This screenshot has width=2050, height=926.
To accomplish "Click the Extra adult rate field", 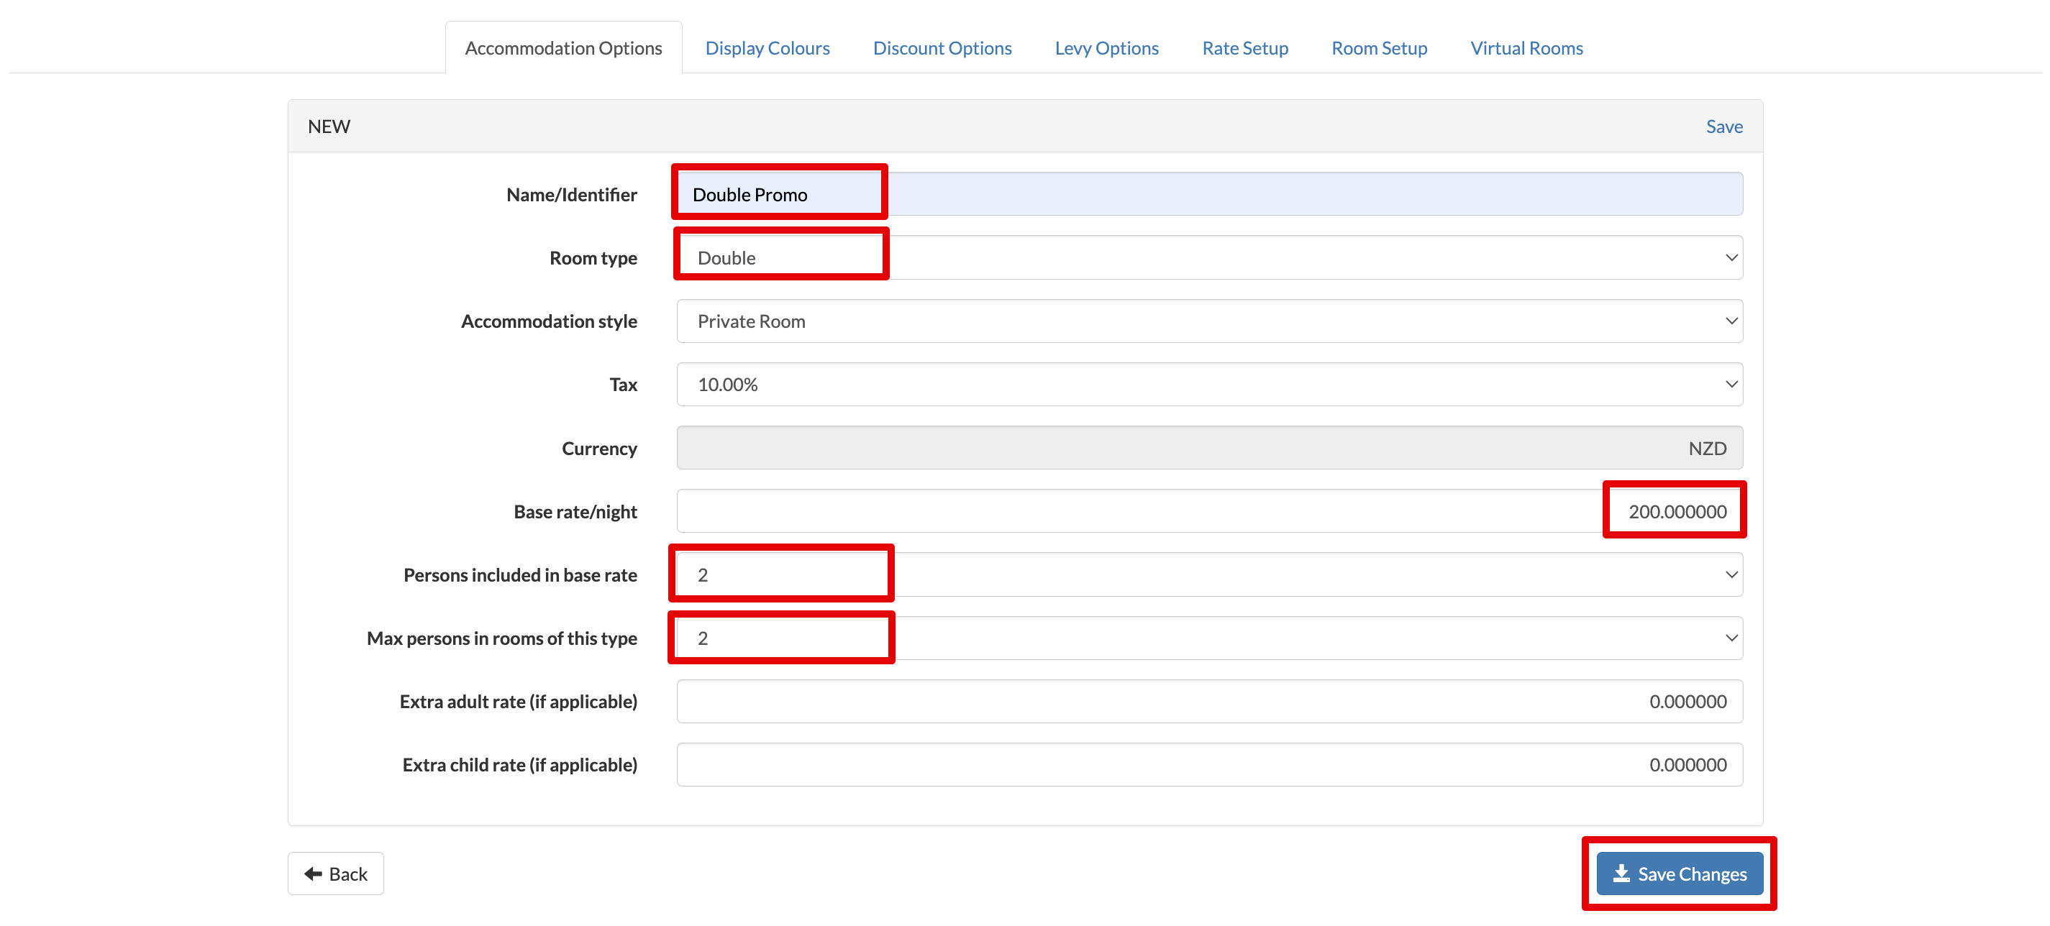I will [1210, 702].
